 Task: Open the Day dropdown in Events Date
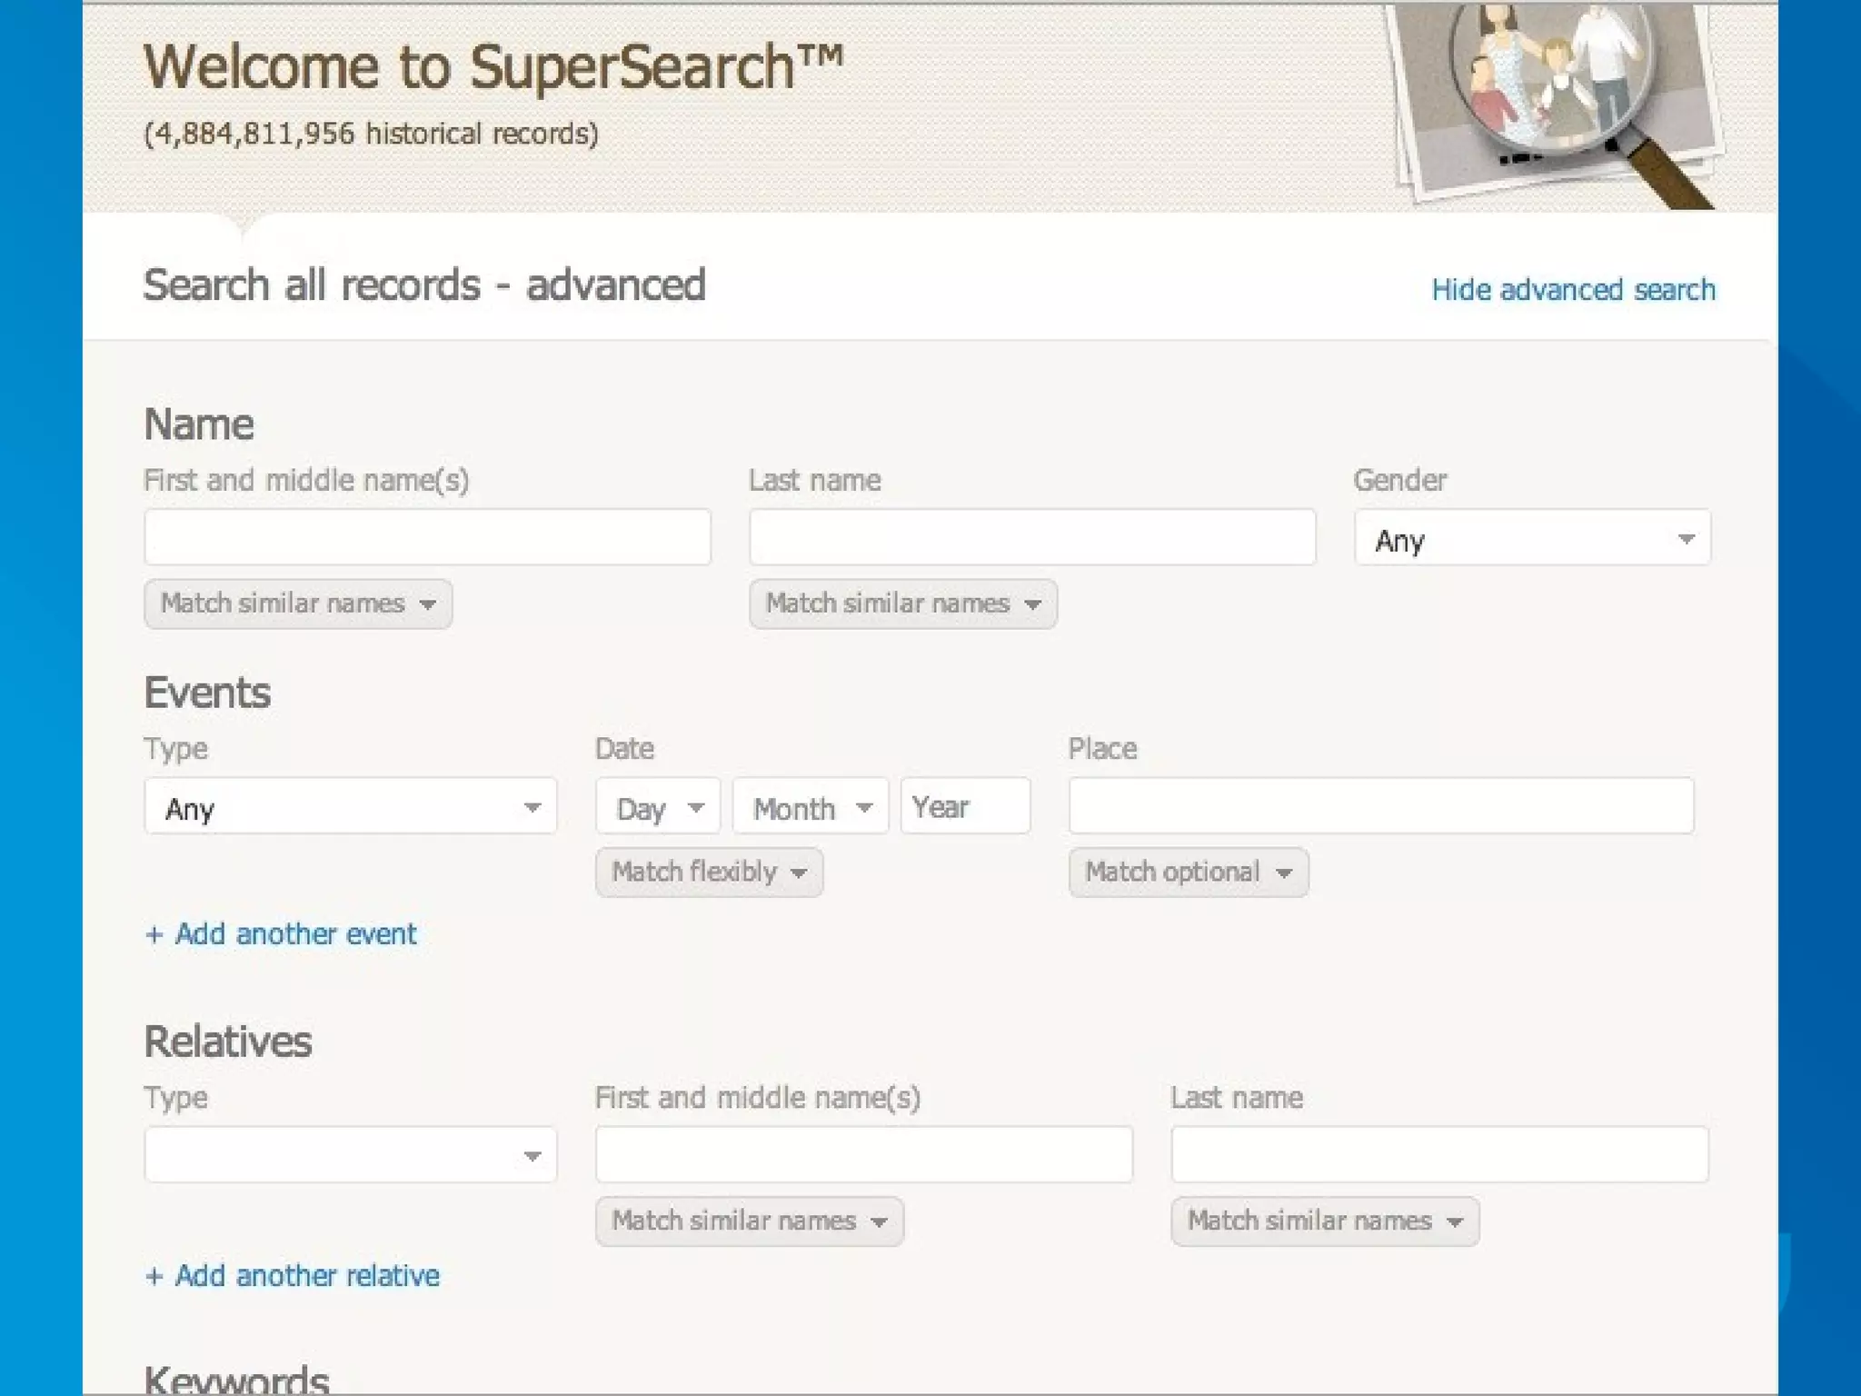(x=658, y=806)
